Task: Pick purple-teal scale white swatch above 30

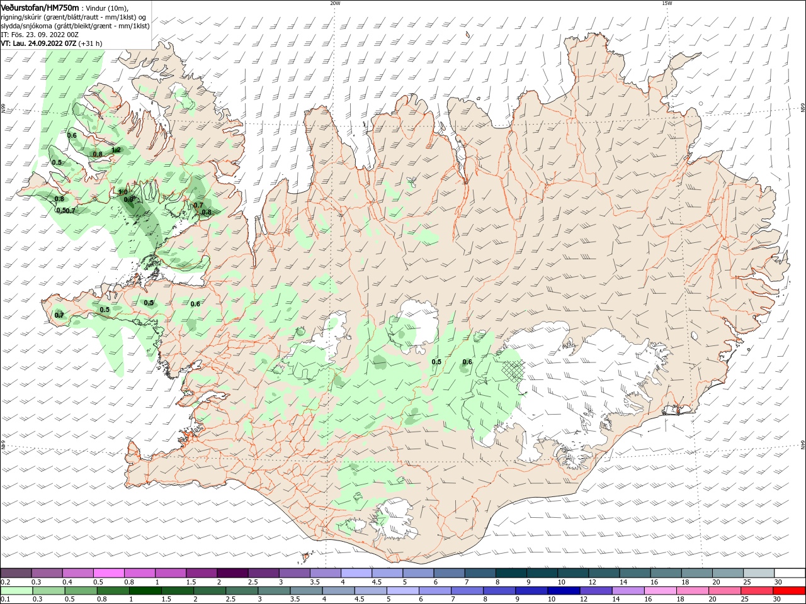Action: 790,573
